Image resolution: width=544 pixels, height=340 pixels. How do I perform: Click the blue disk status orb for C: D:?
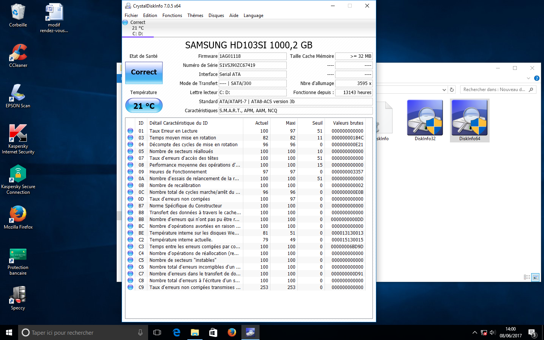[x=125, y=22]
